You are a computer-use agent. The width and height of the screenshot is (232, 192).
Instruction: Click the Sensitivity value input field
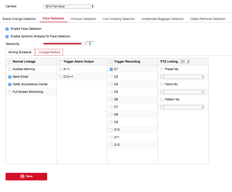90,44
